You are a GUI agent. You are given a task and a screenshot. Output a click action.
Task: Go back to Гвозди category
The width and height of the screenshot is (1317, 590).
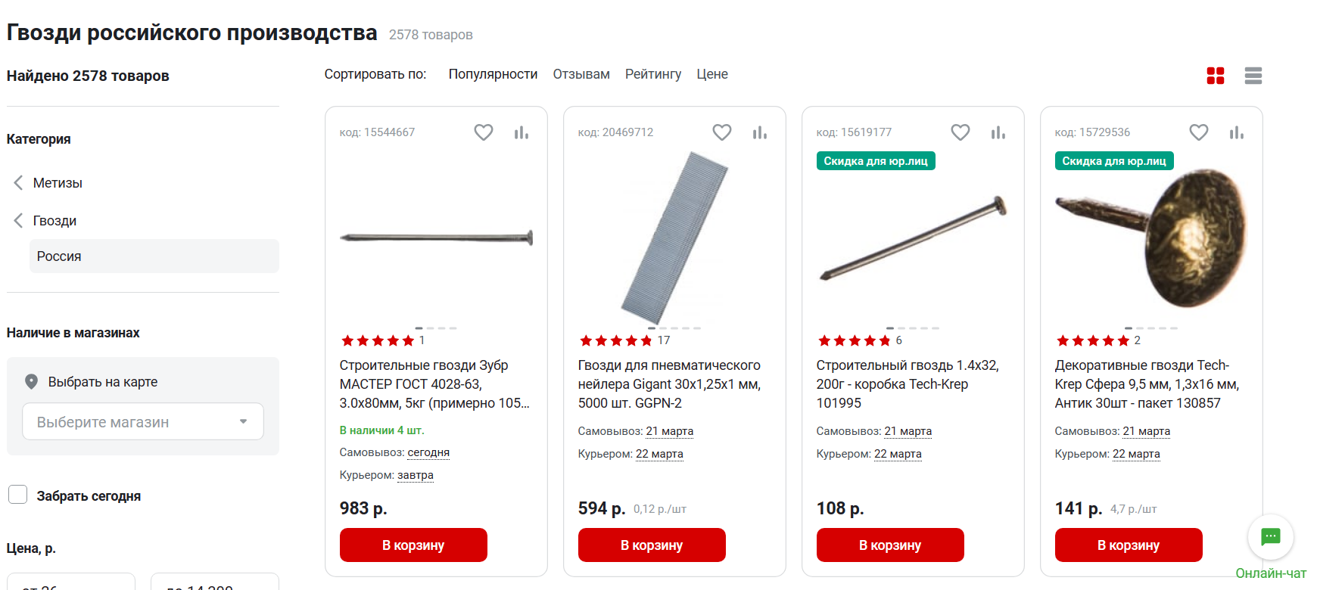[54, 221]
